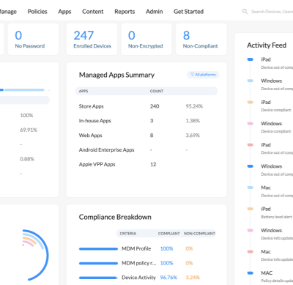Screen dimensions: 293x285
Task: Open the 0 Non-Encrypted devices card
Action: 146,39
